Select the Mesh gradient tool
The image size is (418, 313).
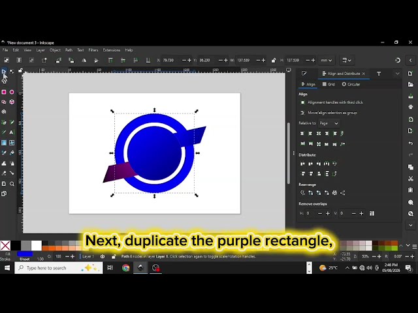[x=12, y=143]
